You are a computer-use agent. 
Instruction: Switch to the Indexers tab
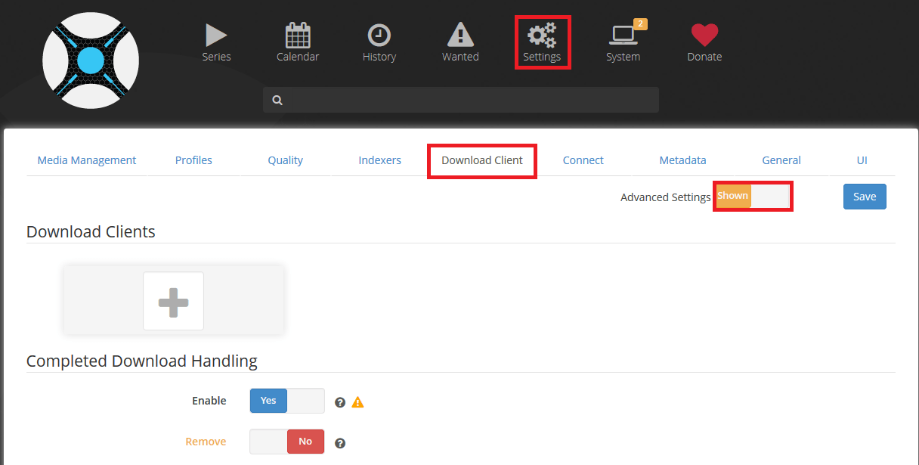(x=379, y=160)
